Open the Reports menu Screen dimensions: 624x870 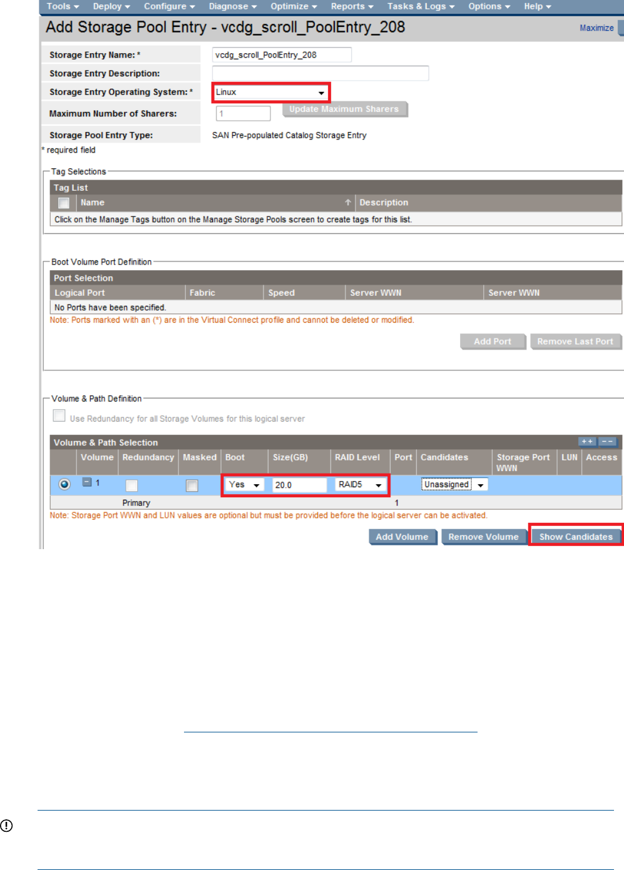click(352, 6)
